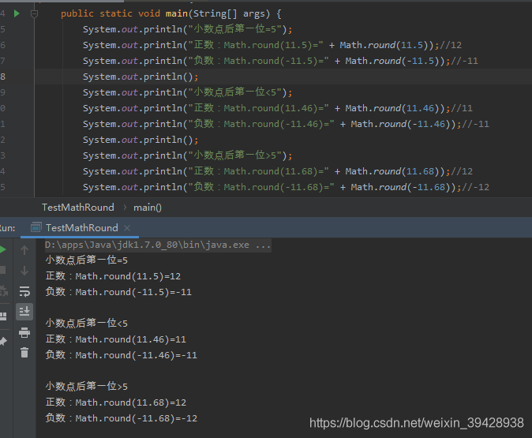Rerun TestMathRound with the green play button

[x=2, y=249]
